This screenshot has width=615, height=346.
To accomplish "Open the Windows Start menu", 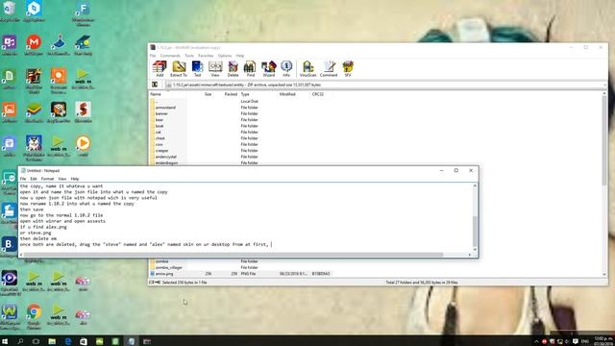I will tap(5, 341).
